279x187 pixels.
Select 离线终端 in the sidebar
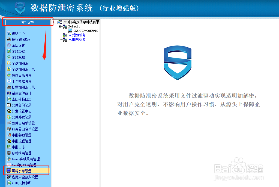tap(18, 51)
